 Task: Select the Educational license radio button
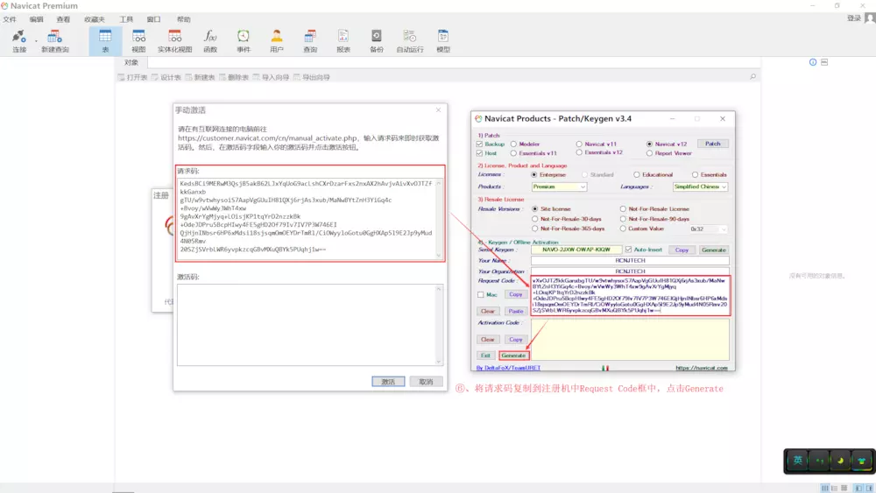point(636,175)
